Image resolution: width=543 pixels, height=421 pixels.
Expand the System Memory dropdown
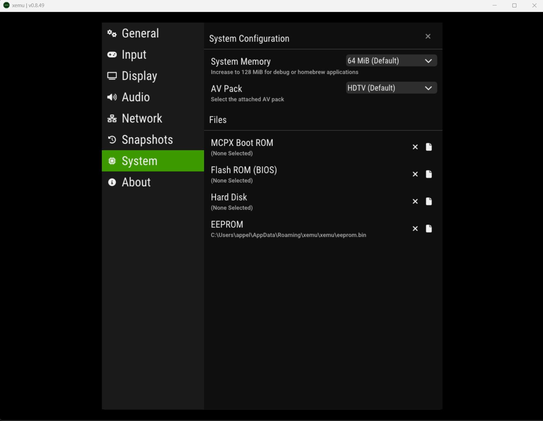(x=391, y=61)
